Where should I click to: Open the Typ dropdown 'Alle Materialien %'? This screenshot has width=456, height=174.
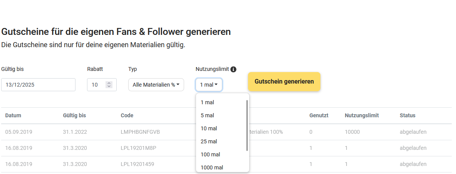[x=156, y=85]
